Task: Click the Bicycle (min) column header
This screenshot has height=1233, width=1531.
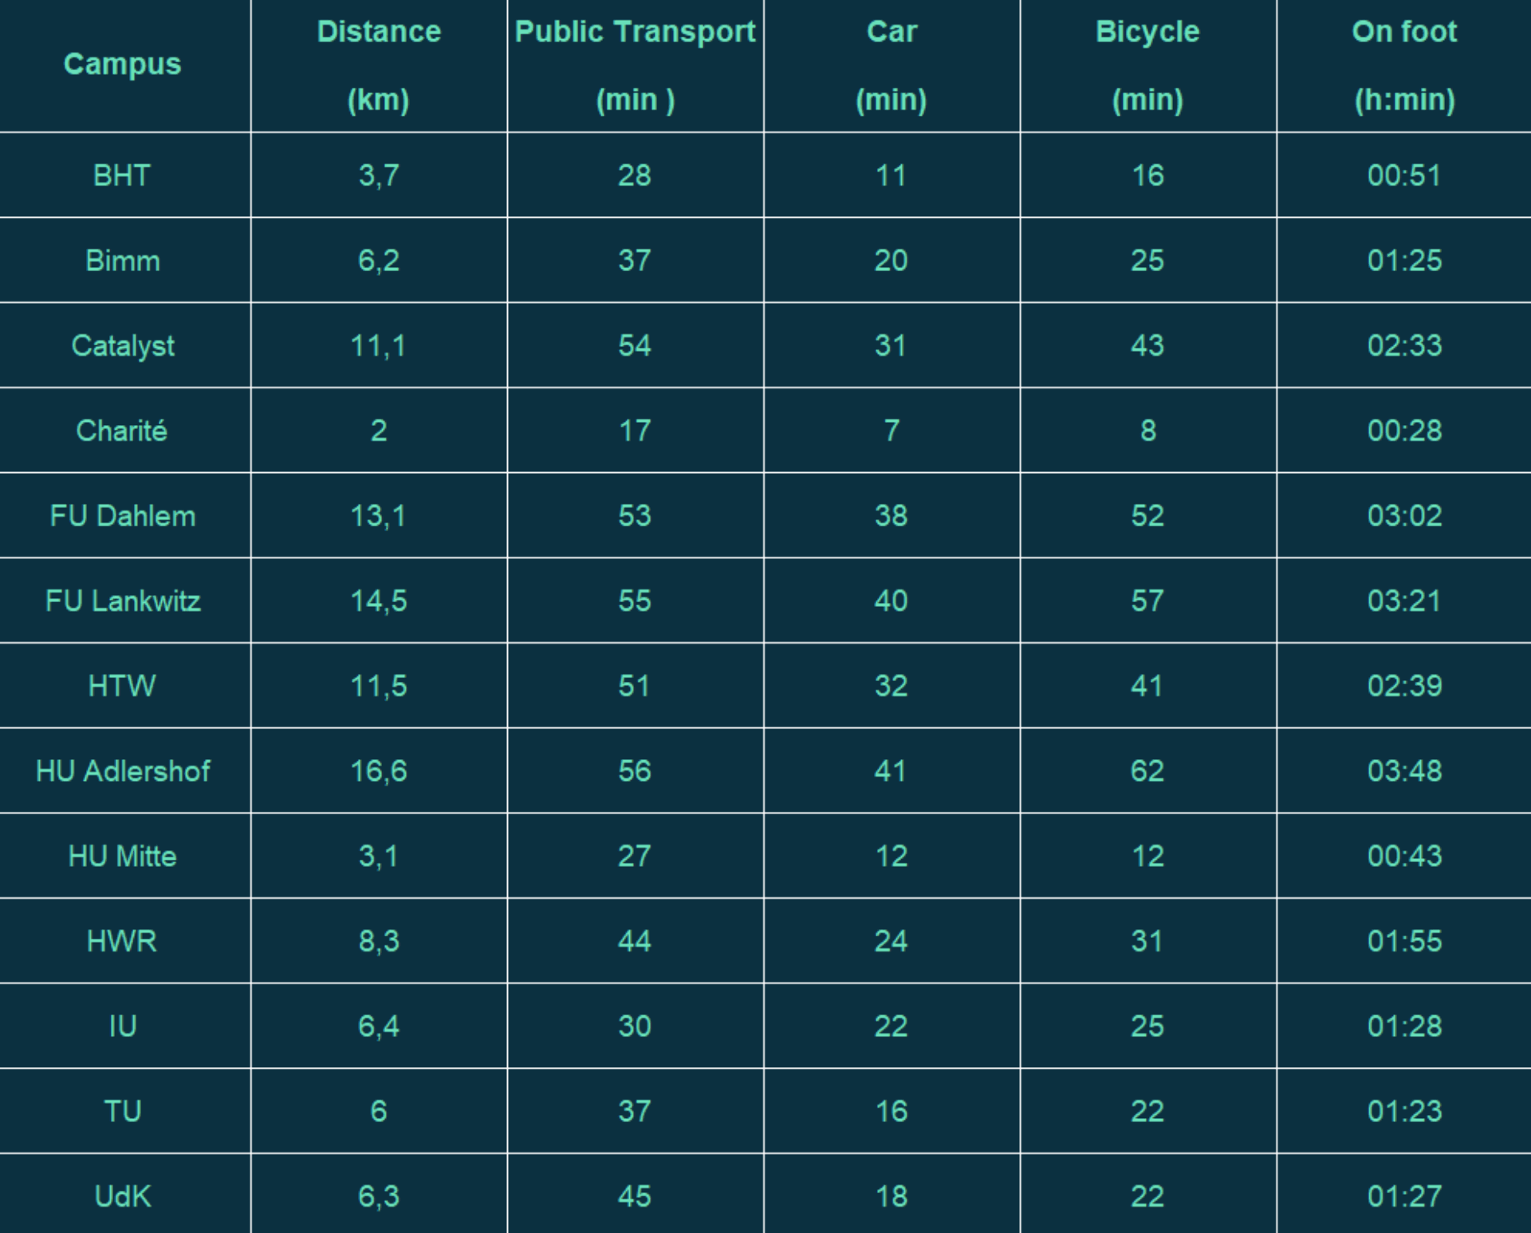Action: pyautogui.click(x=1148, y=65)
